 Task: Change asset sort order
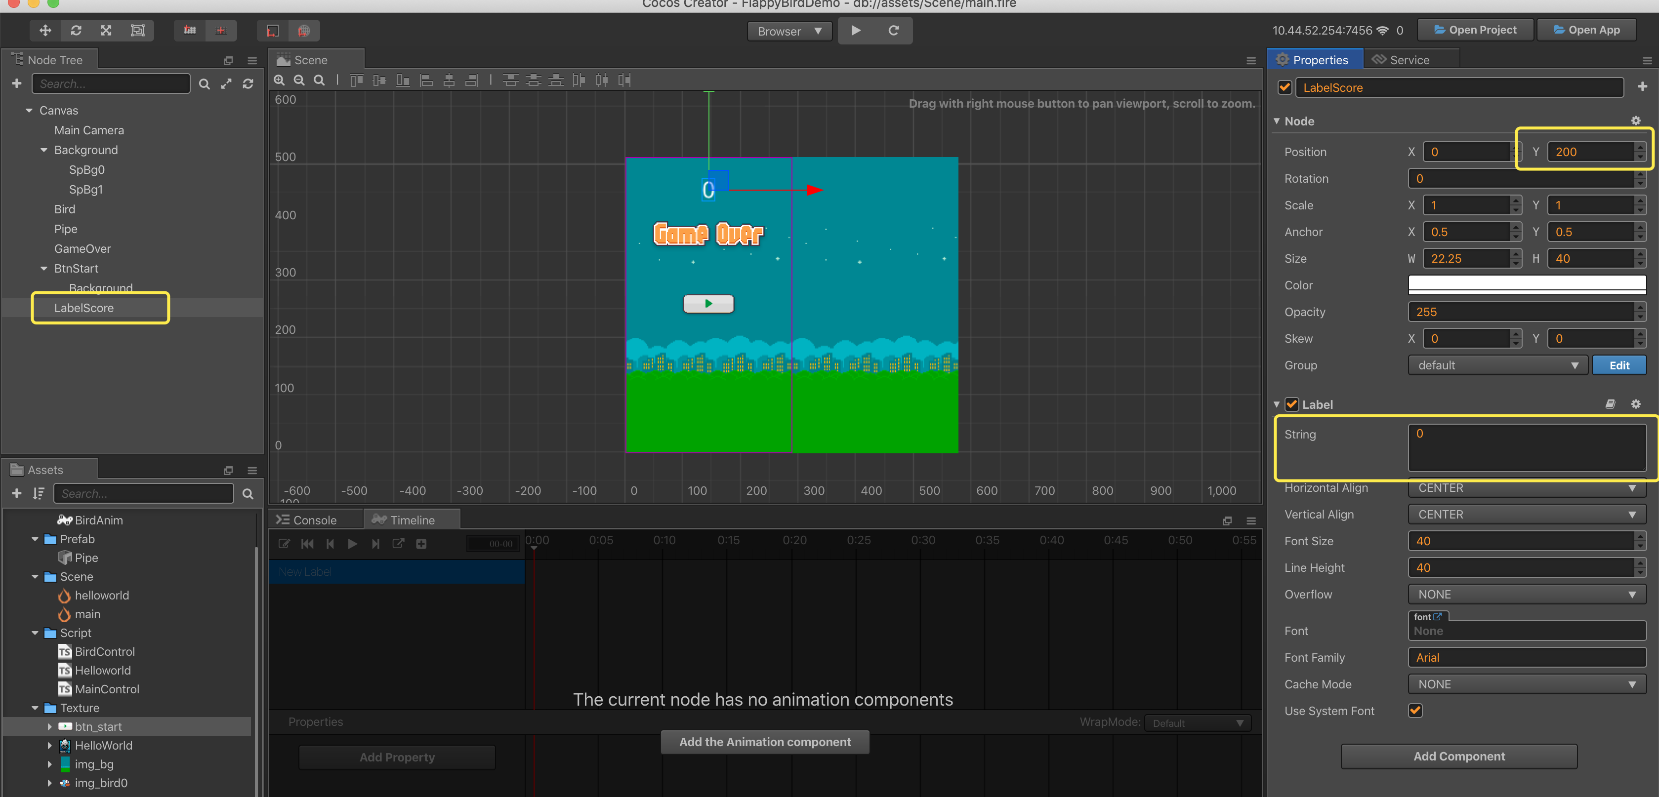tap(39, 494)
